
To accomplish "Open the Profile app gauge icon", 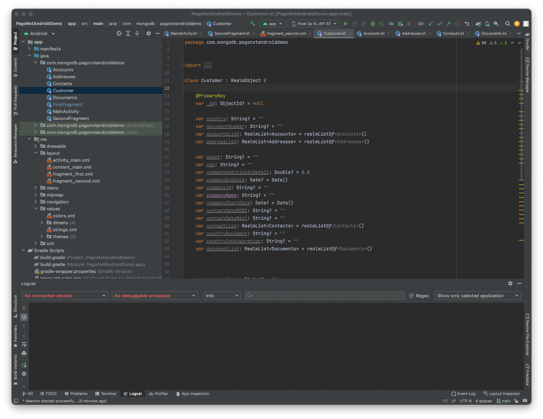I will 391,24.
